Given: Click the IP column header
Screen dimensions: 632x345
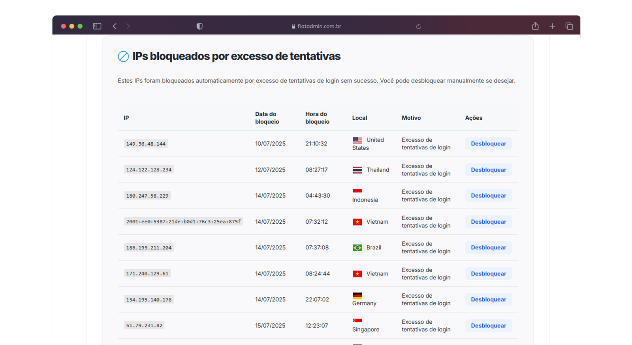Looking at the screenshot, I should pos(126,118).
